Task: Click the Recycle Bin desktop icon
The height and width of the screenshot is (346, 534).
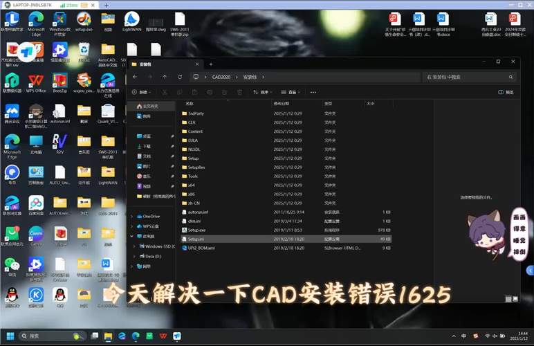Action: click(x=84, y=53)
